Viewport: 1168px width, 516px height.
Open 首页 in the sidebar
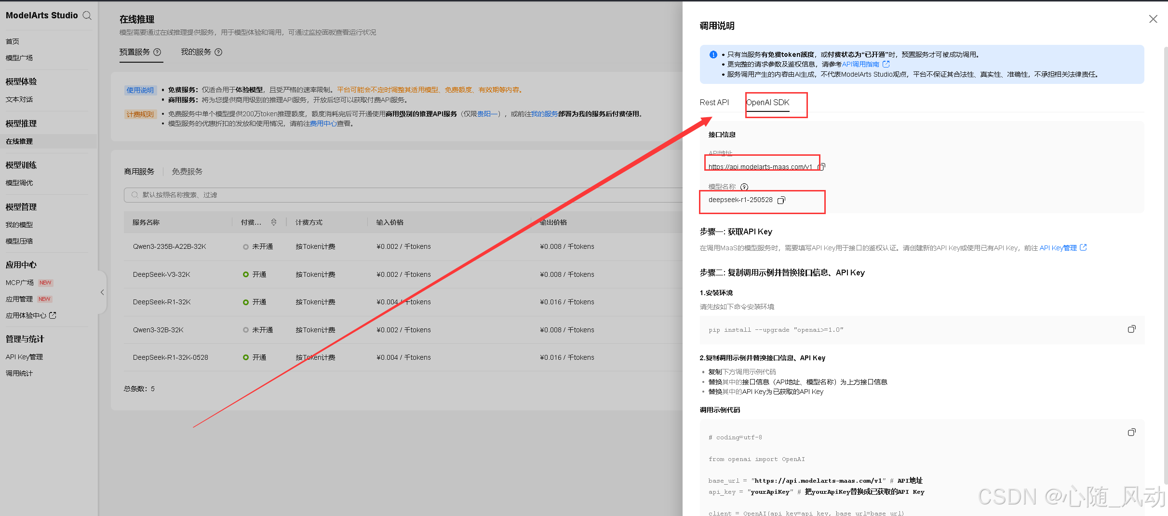pos(13,41)
